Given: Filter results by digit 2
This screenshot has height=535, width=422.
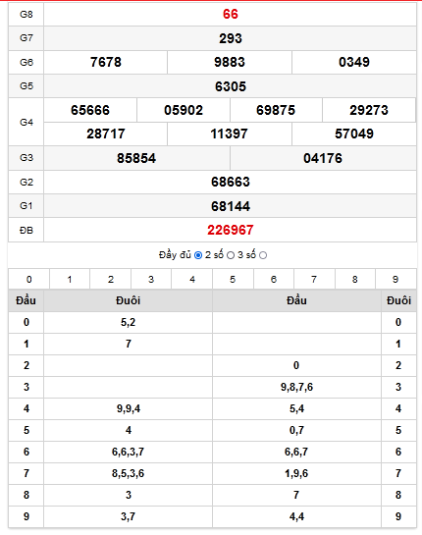Looking at the screenshot, I should 111,280.
